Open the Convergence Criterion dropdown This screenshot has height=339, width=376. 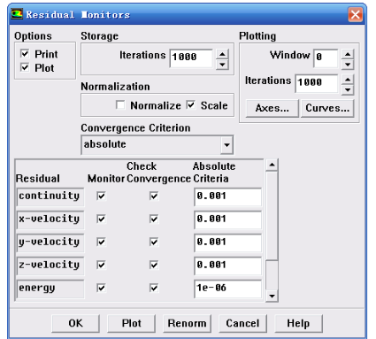pyautogui.click(x=226, y=145)
